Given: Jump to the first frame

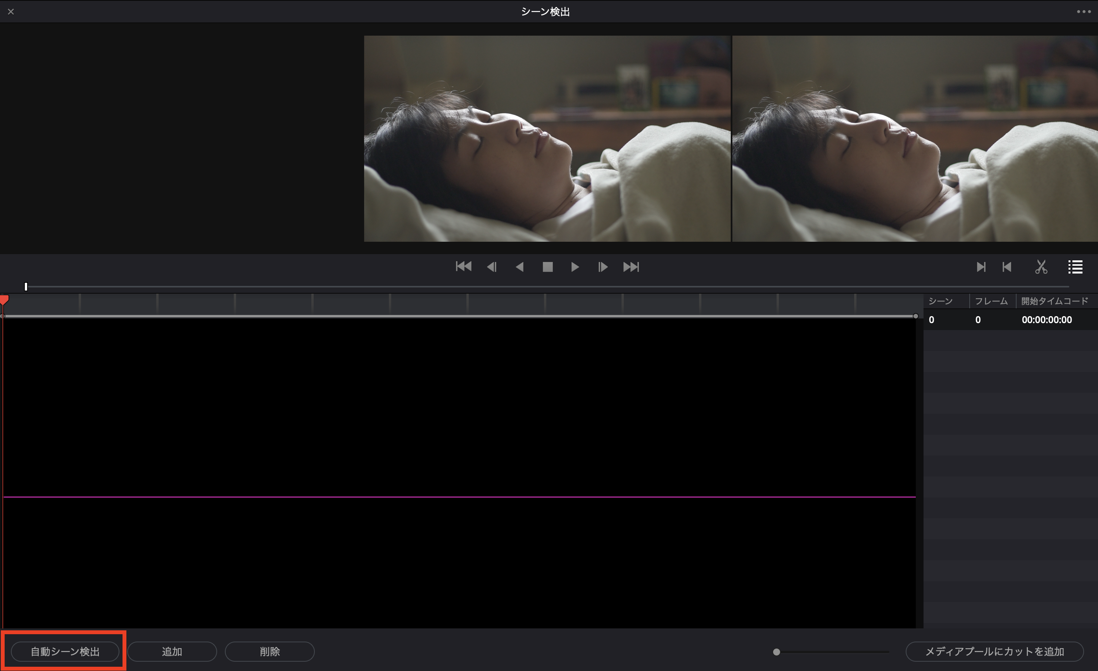Looking at the screenshot, I should 463,267.
